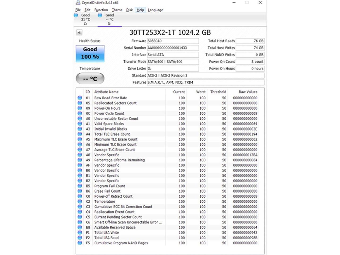Click the CrystalDiskInfo app icon in title bar
This screenshot has height=255, width=340.
78,3
